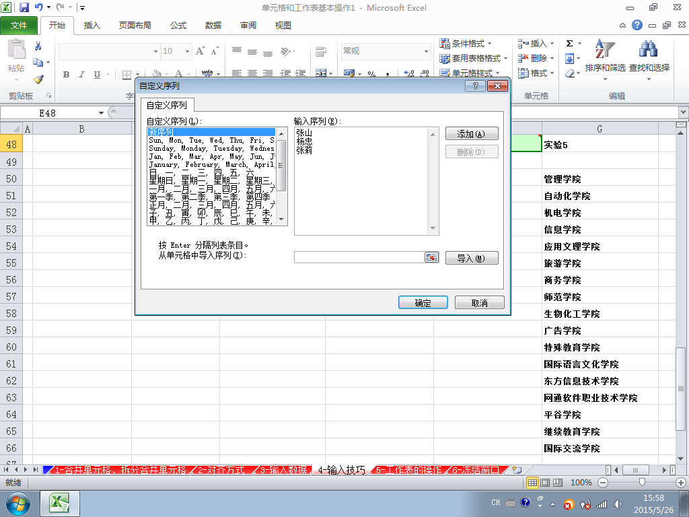This screenshot has height=517, width=689.
Task: Click the zoom in plus button
Action: coord(681,483)
